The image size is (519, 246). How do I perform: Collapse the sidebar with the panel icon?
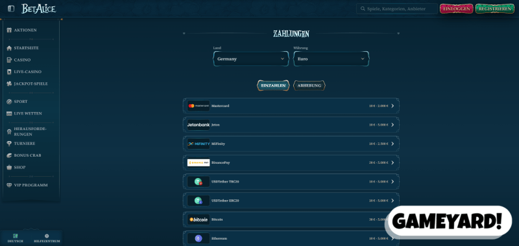pos(11,8)
